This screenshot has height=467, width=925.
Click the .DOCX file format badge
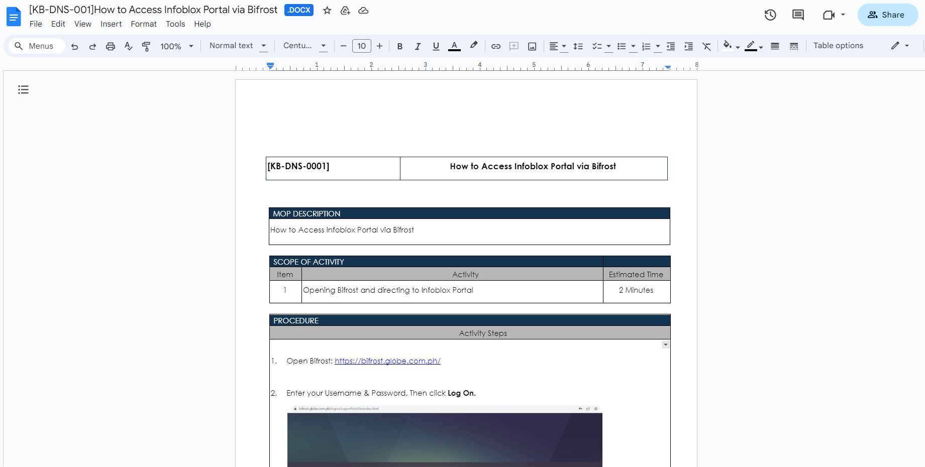(299, 10)
